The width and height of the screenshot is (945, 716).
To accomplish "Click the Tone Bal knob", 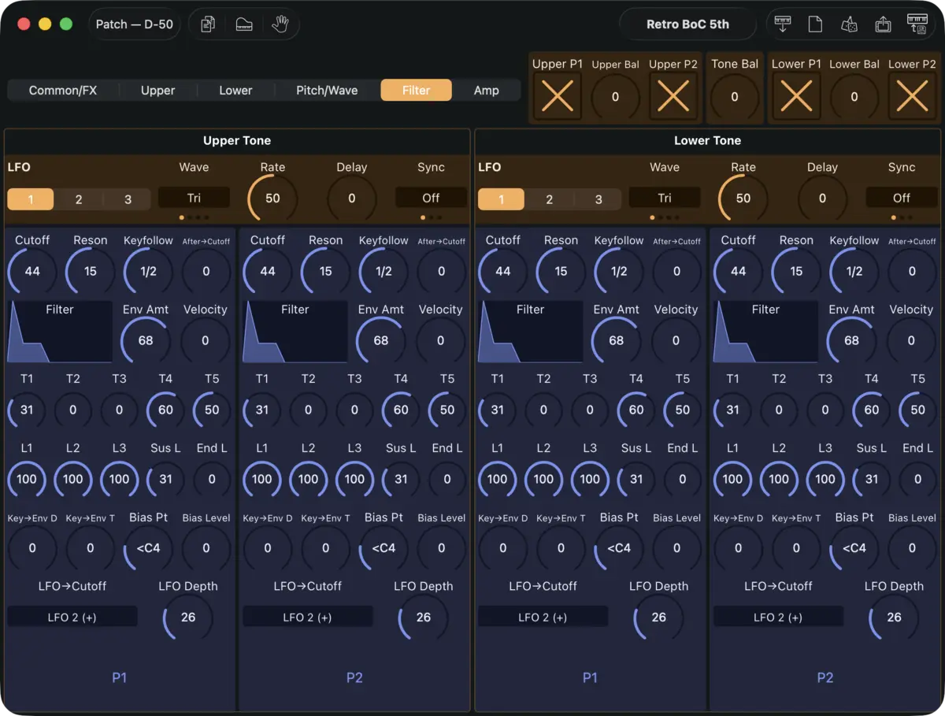I will (735, 97).
